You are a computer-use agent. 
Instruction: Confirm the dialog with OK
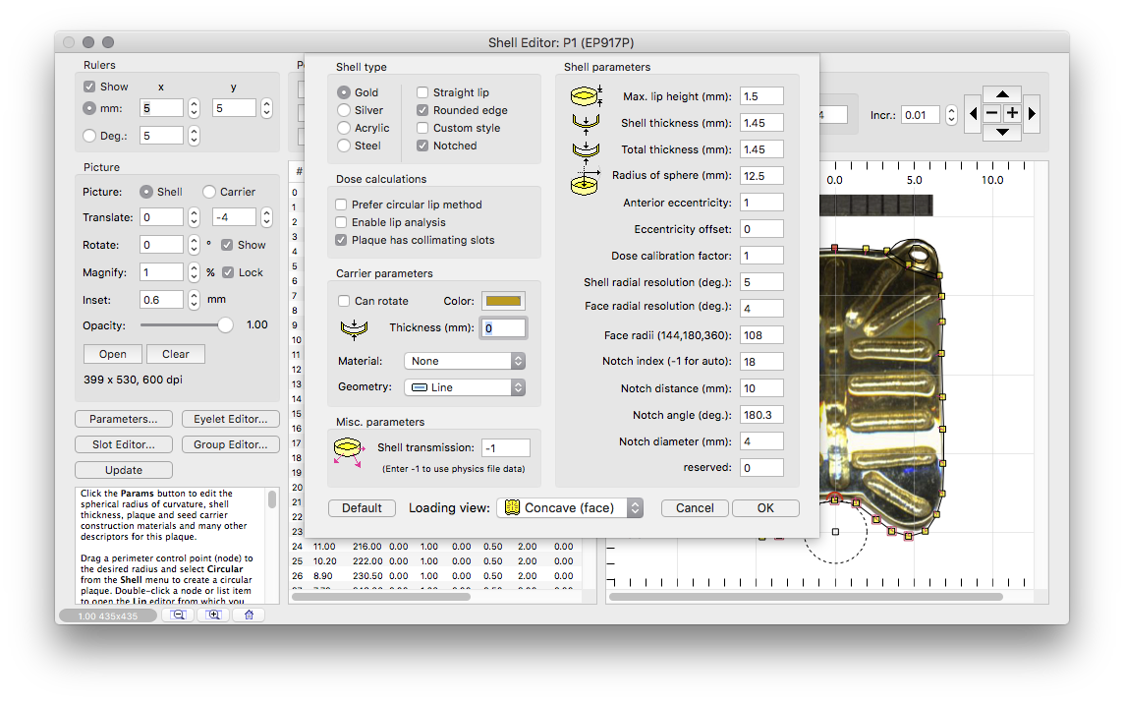(x=765, y=508)
